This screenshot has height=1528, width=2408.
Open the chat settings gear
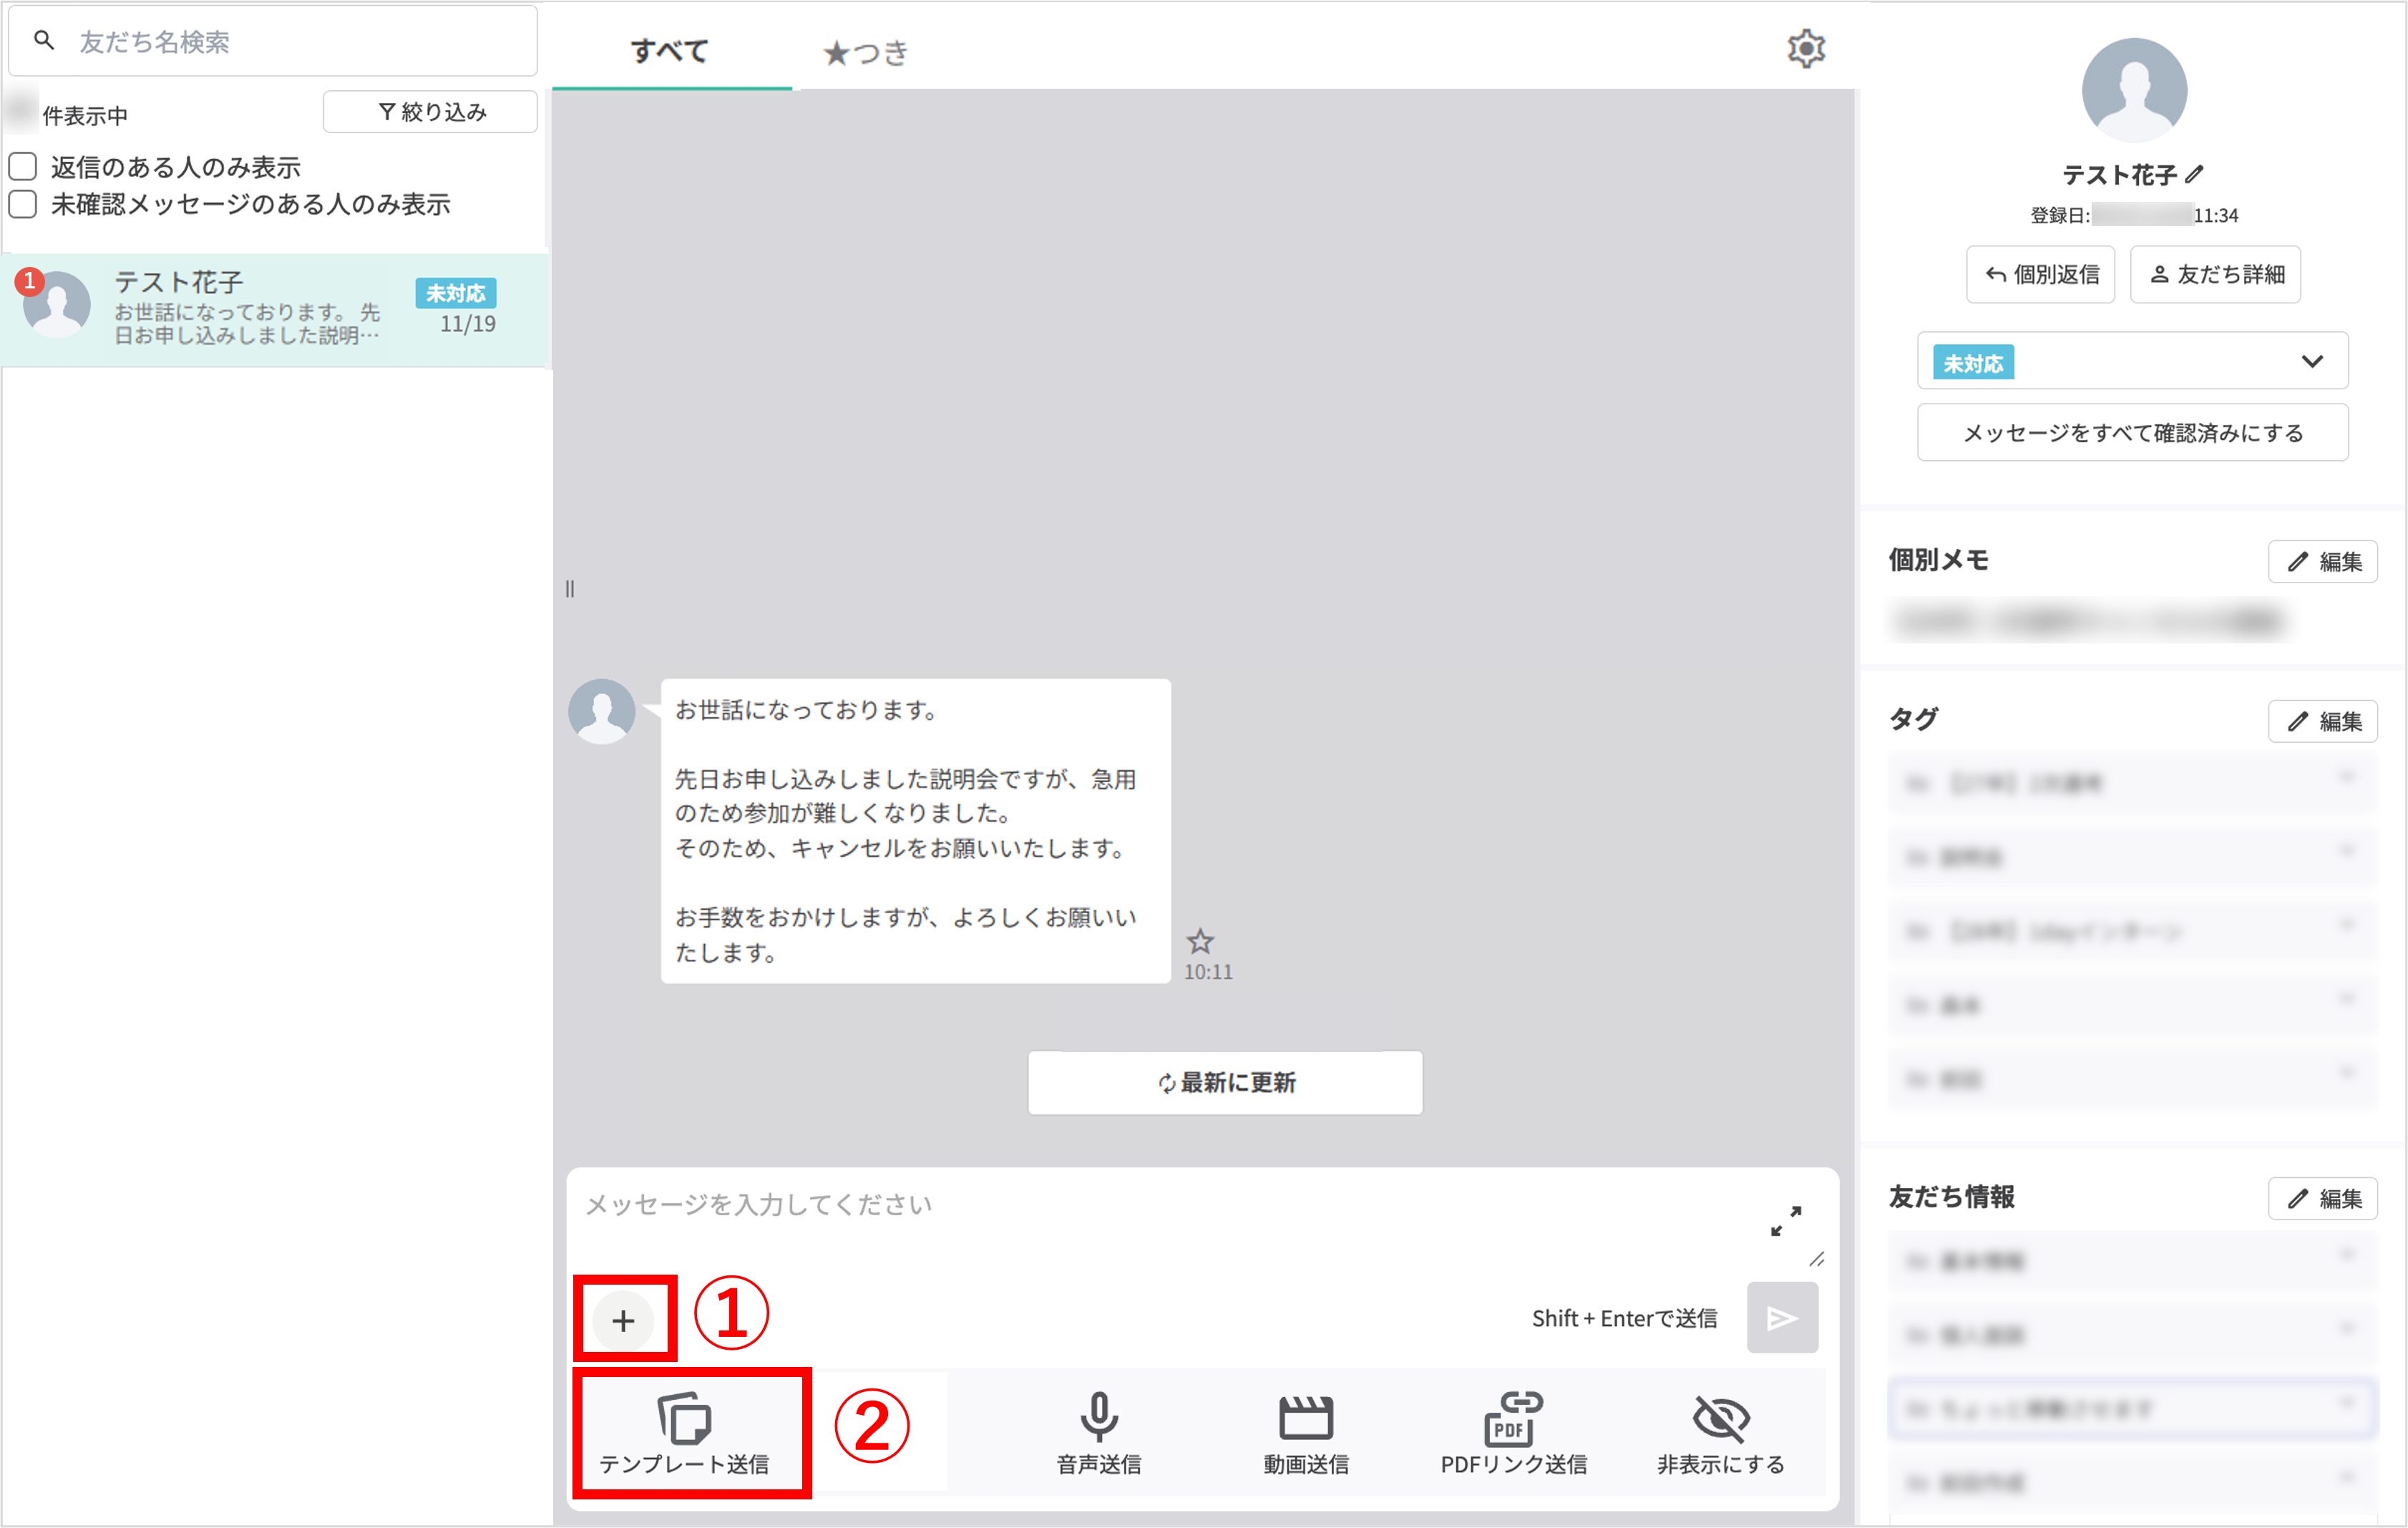point(1806,47)
